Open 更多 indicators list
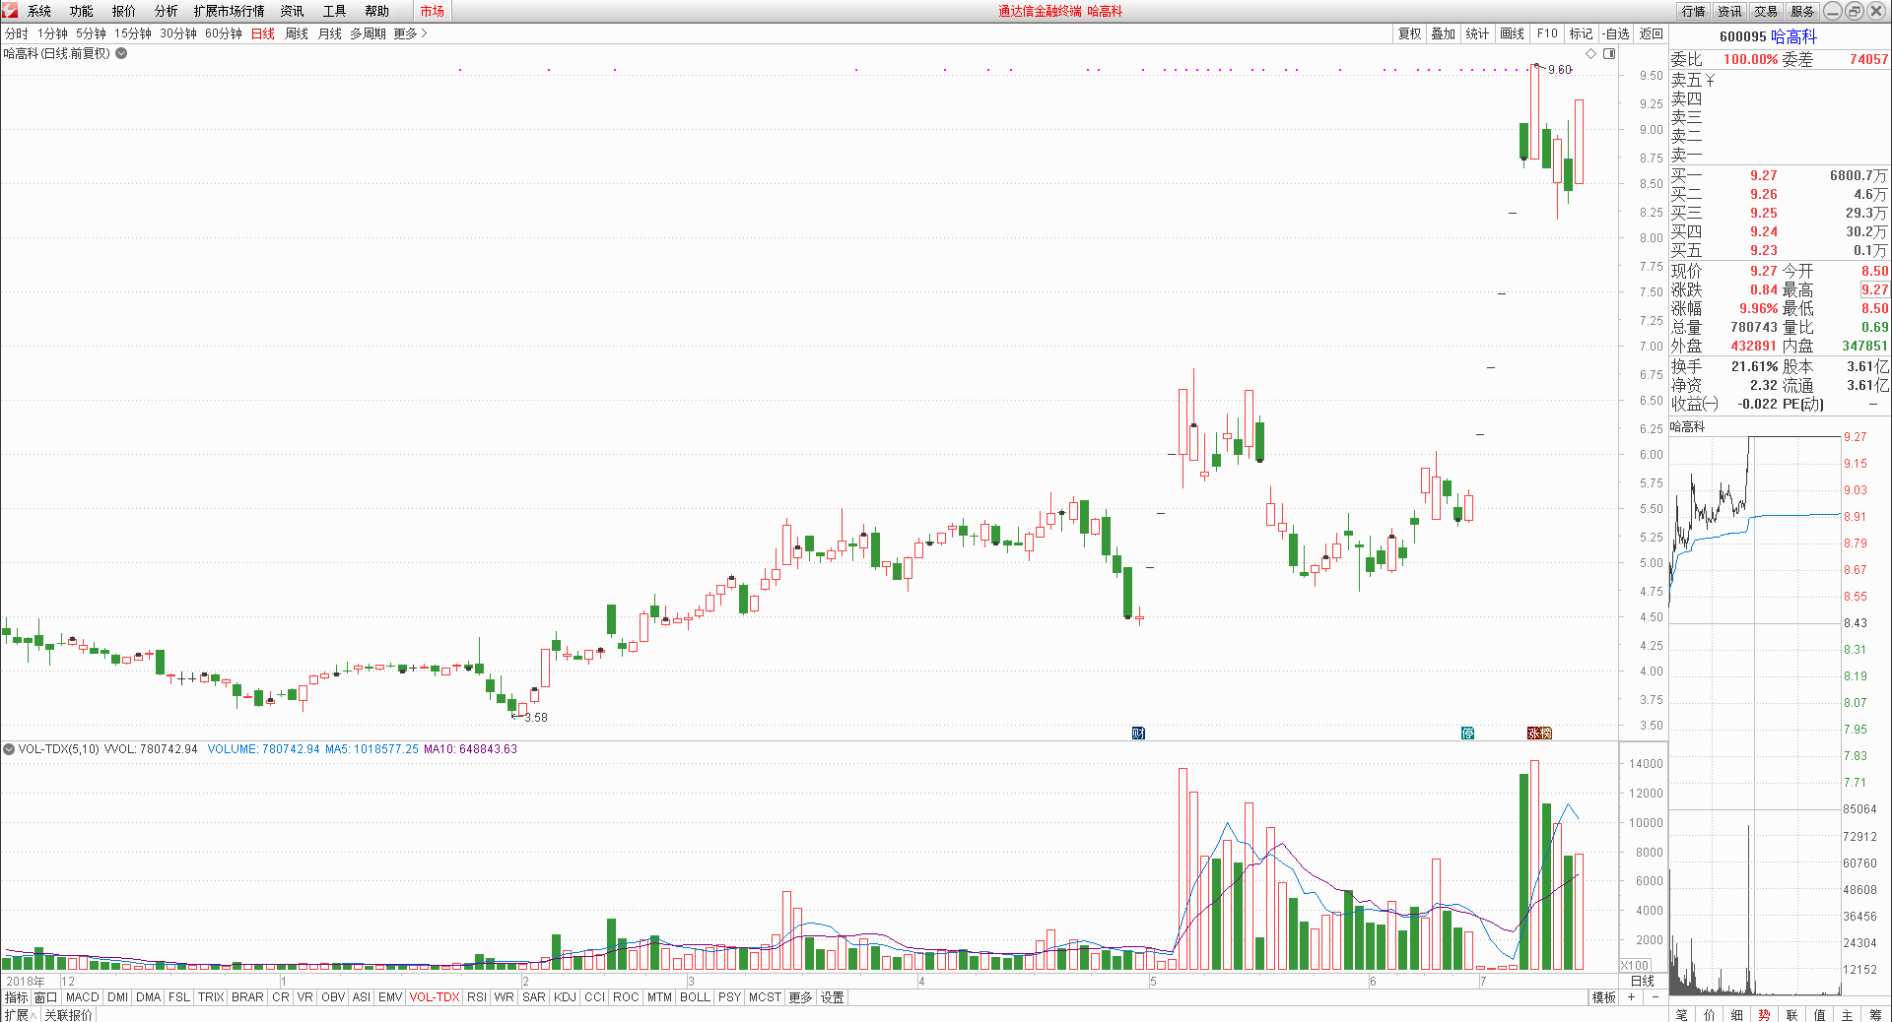This screenshot has height=1022, width=1892. pyautogui.click(x=800, y=997)
